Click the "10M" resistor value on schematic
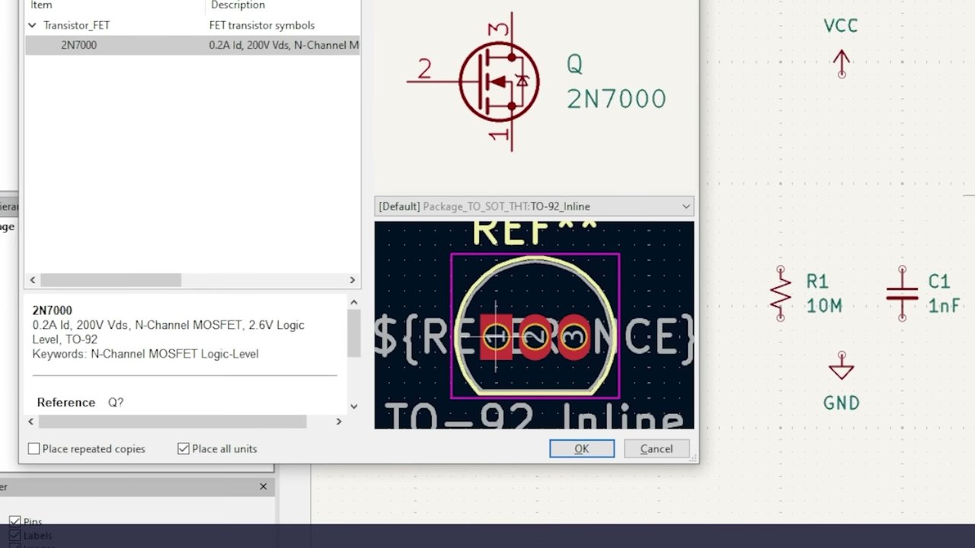 pos(824,306)
